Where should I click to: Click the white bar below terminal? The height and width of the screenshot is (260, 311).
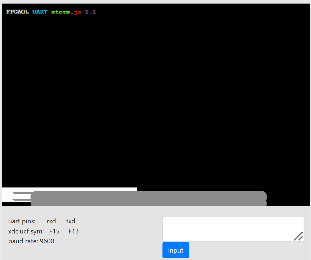tap(82, 189)
